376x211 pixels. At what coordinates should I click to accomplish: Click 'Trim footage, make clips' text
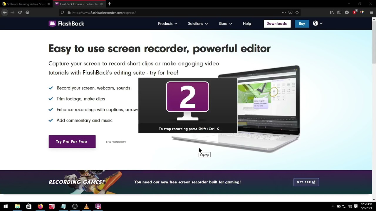(x=81, y=99)
